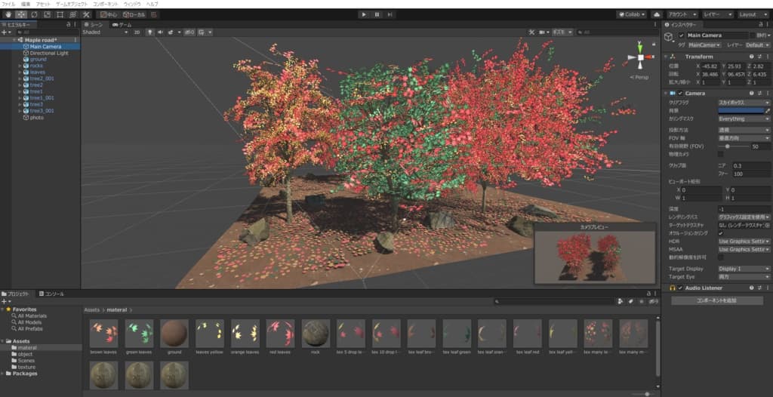Expand the tree2_001 object in hierarchy
Screen dimensions: 773x397
point(20,78)
